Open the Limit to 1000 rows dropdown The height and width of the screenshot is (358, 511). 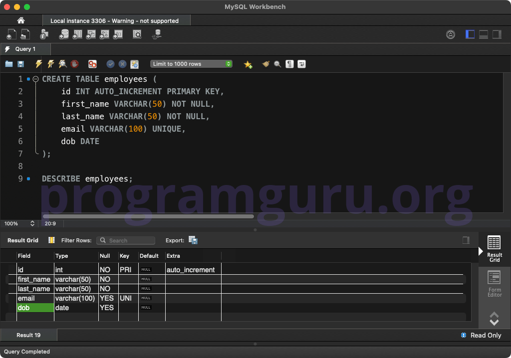click(x=191, y=64)
